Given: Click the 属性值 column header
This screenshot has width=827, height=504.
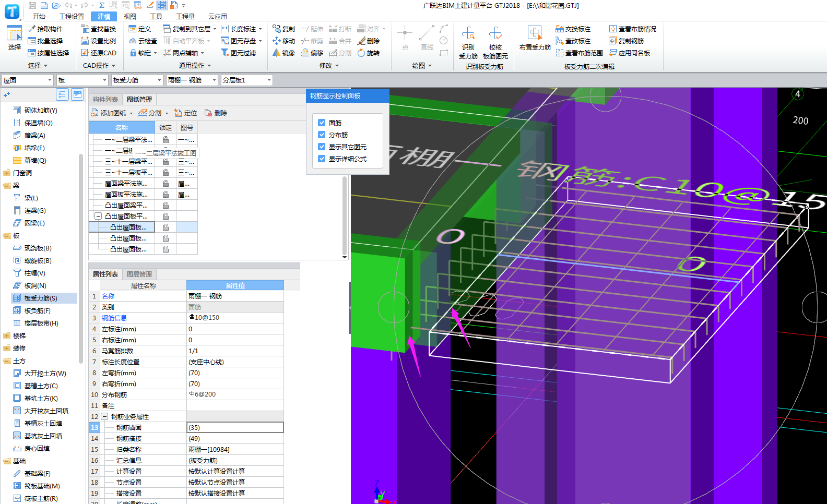Looking at the screenshot, I should [235, 286].
